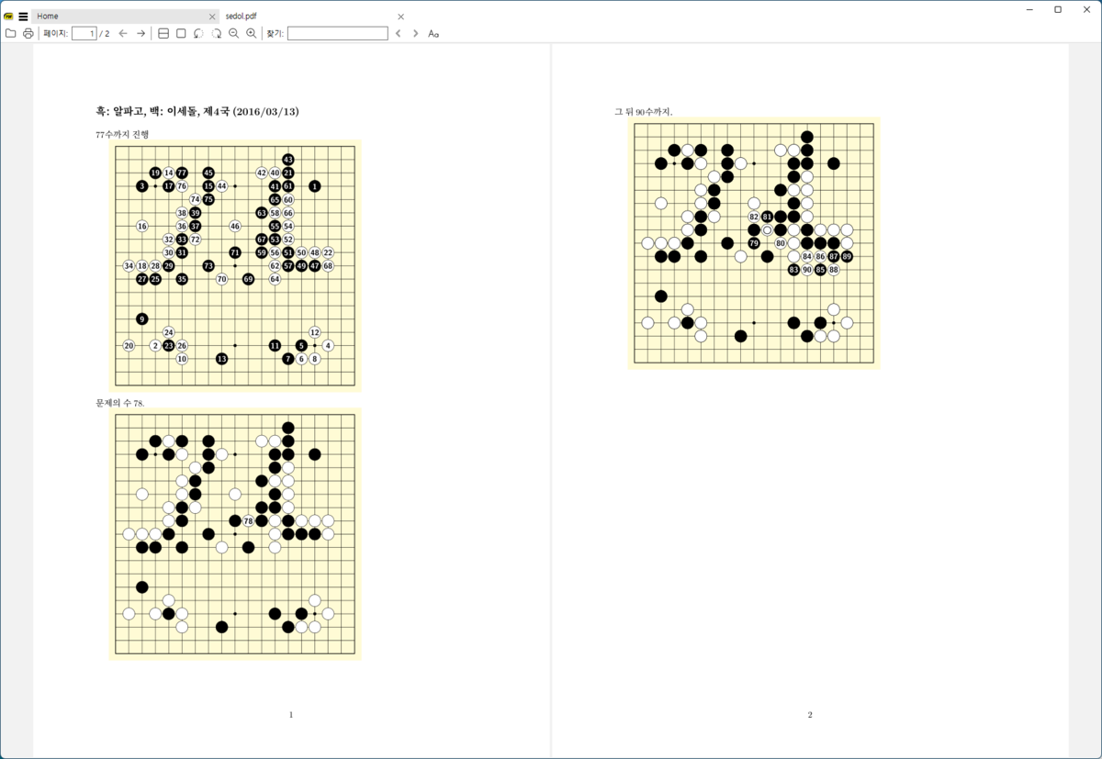Click the SumatraPDF logo icon
This screenshot has width=1102, height=759.
(8, 16)
